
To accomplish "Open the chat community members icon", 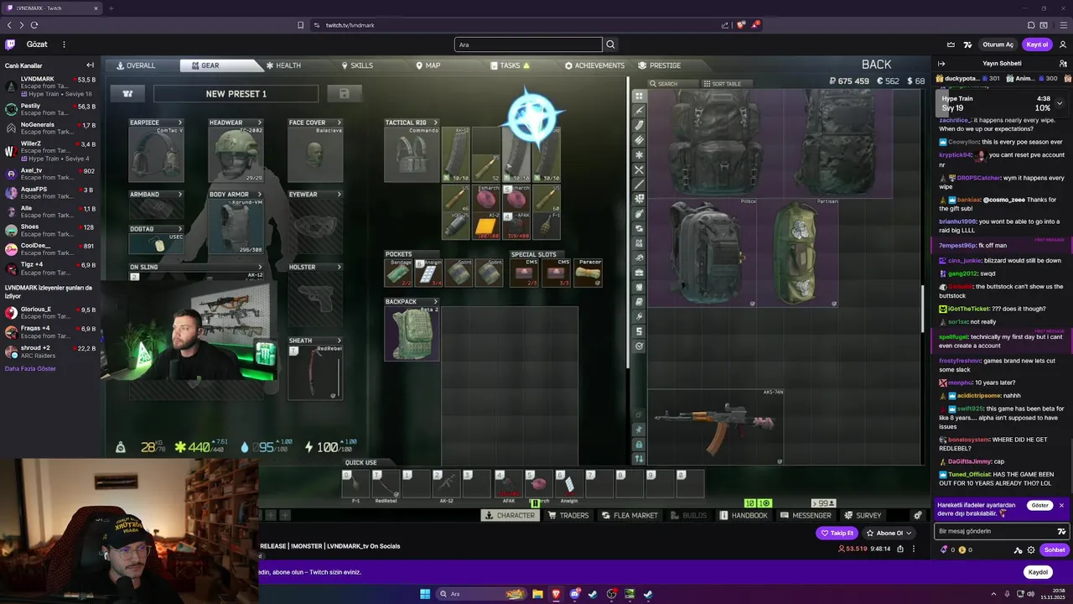I will 1062,64.
